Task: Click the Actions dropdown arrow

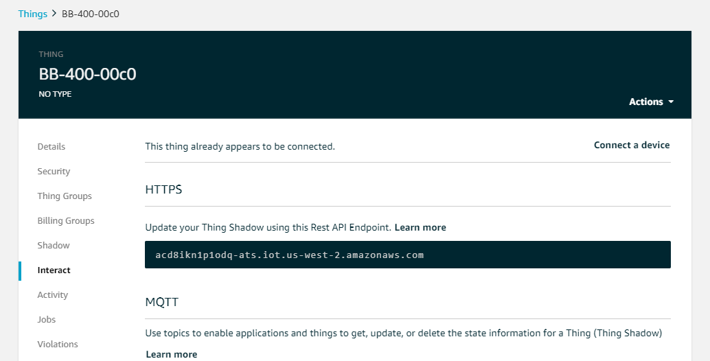Action: (x=671, y=102)
